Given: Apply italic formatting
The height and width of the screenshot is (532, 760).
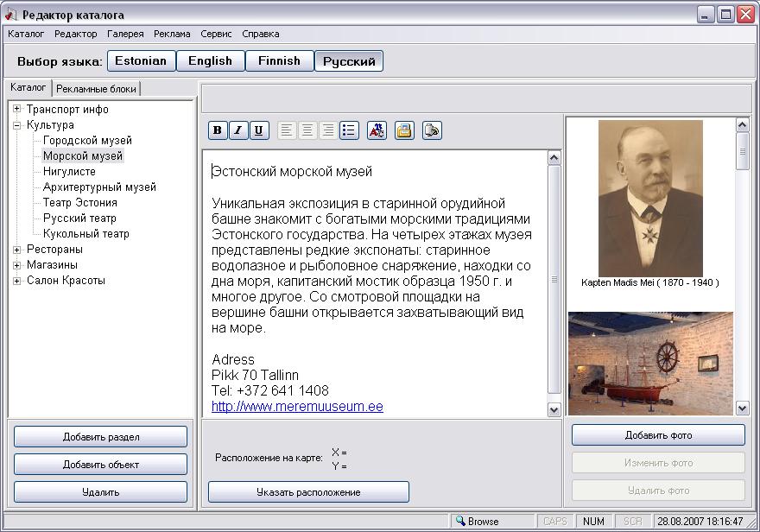Looking at the screenshot, I should pyautogui.click(x=237, y=130).
